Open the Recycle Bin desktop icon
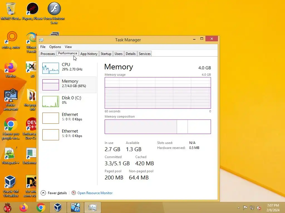285x213 pixels. pos(11,11)
